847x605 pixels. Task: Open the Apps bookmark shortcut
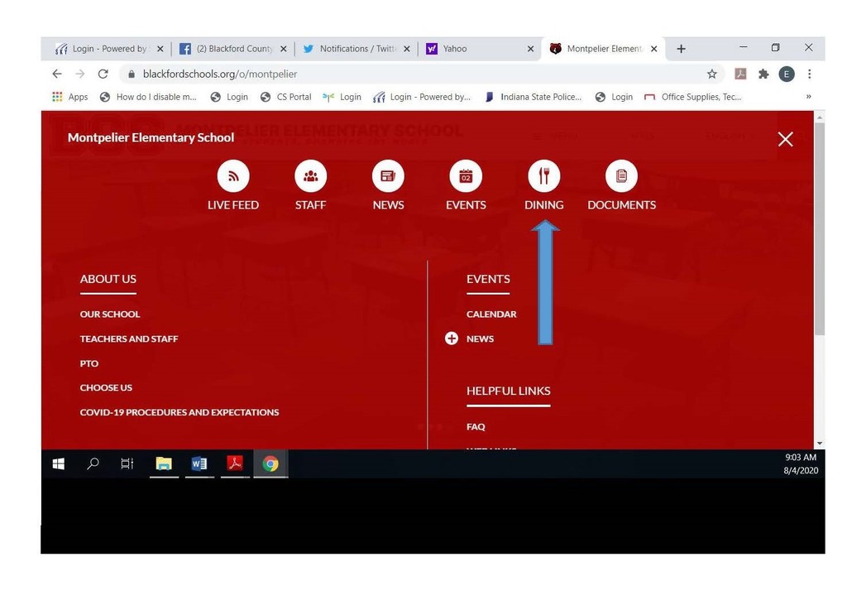click(x=69, y=97)
